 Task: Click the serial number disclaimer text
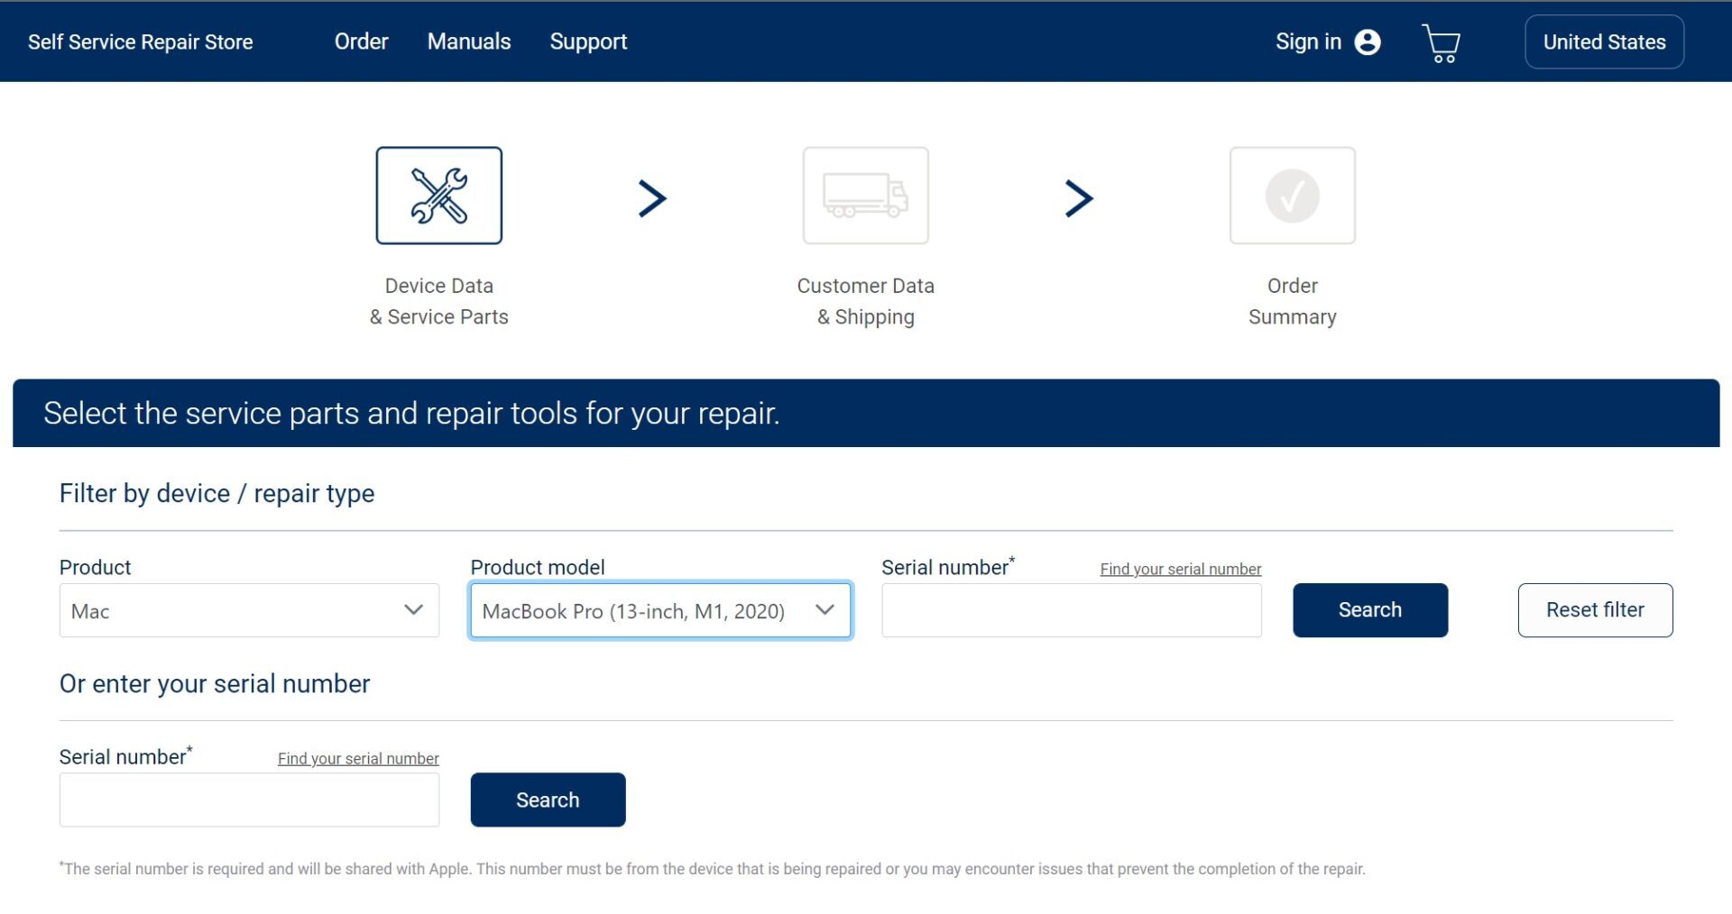[712, 869]
